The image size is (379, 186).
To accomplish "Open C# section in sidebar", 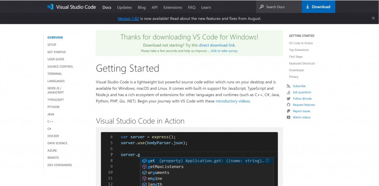I will point(49,129).
